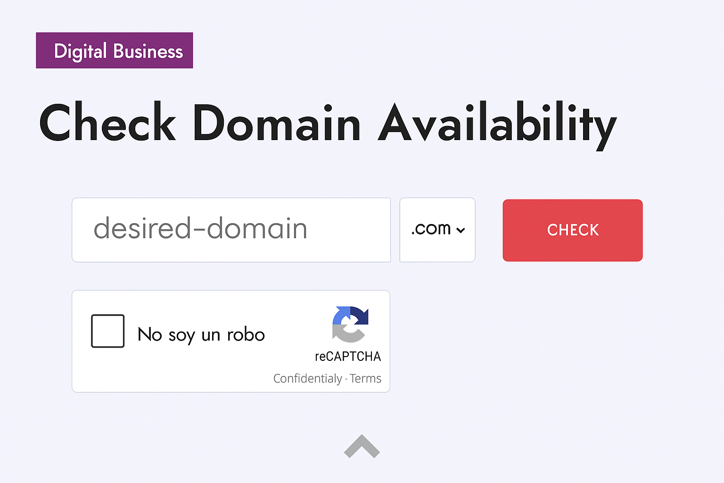Click the word "Domain" in the heading
Image resolution: width=724 pixels, height=483 pixels.
click(277, 123)
